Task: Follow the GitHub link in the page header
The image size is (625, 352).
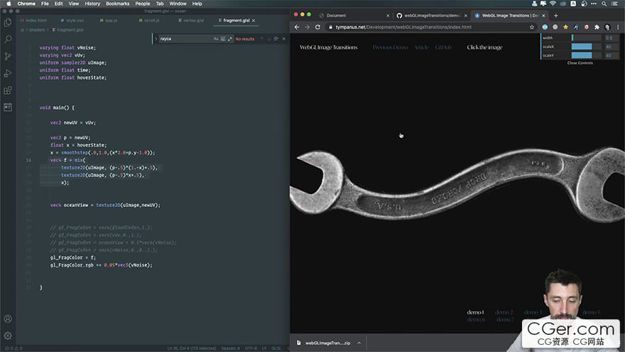Action: (x=442, y=48)
